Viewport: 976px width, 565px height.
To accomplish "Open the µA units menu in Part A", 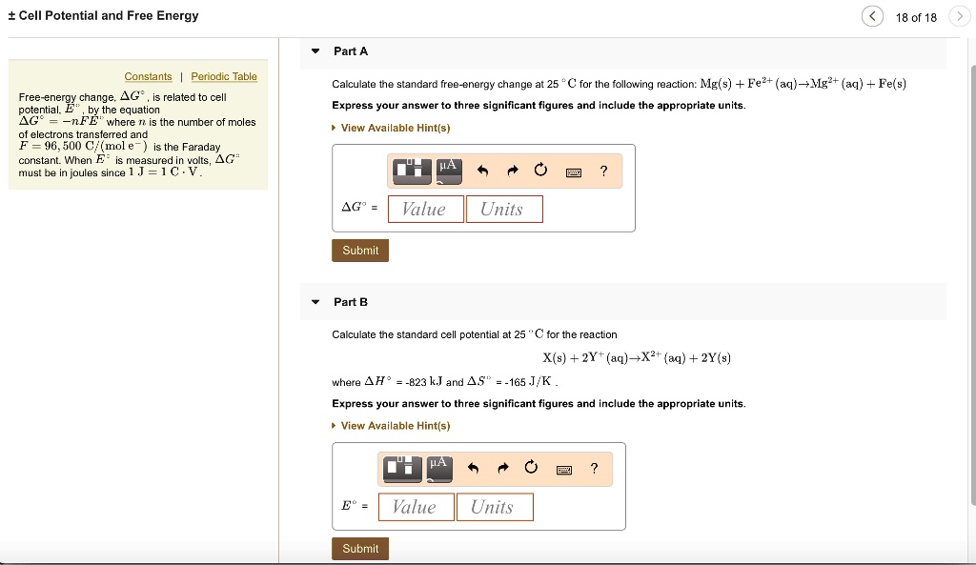I will (447, 171).
